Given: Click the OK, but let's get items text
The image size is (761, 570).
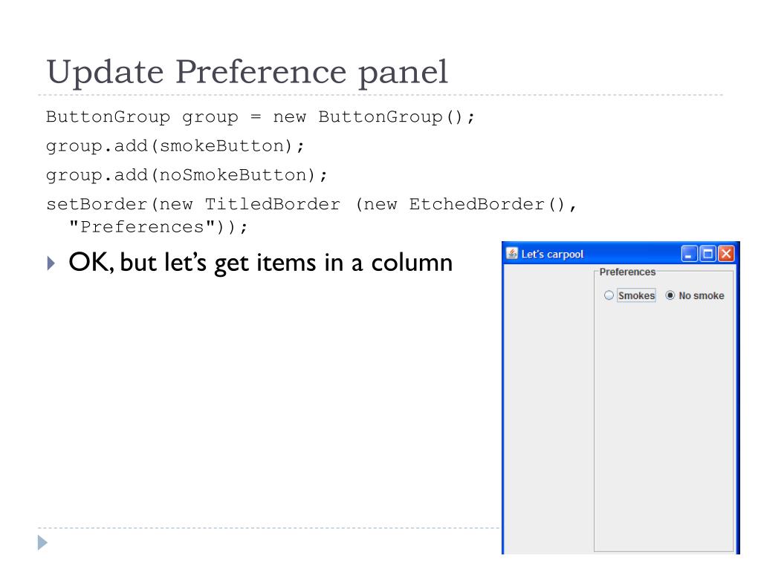Looking at the screenshot, I should click(261, 263).
